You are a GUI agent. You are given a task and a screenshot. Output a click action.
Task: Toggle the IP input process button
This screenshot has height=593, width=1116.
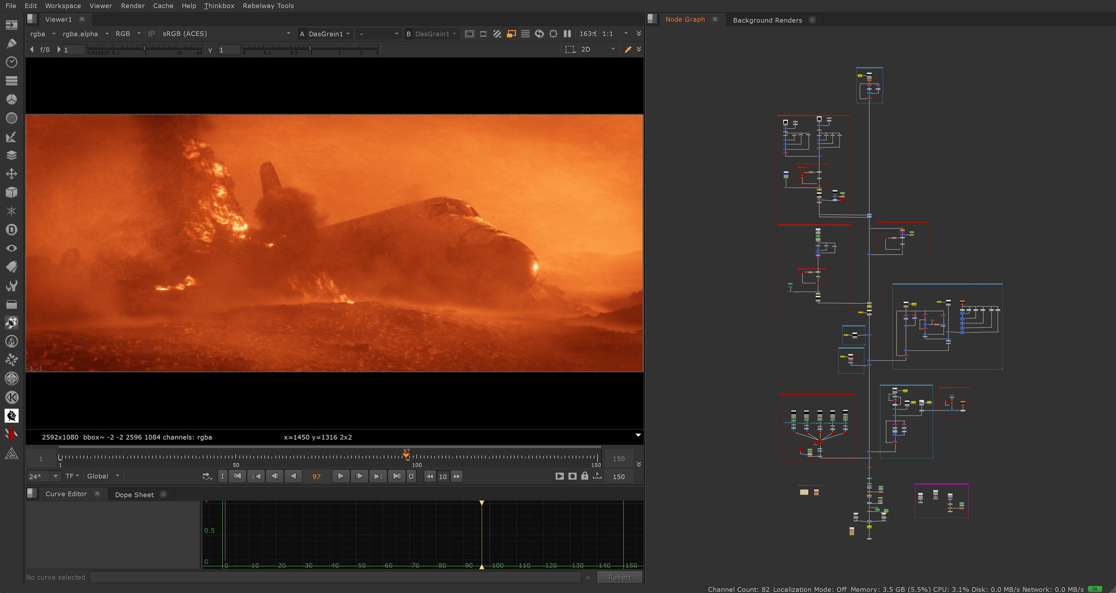click(151, 34)
